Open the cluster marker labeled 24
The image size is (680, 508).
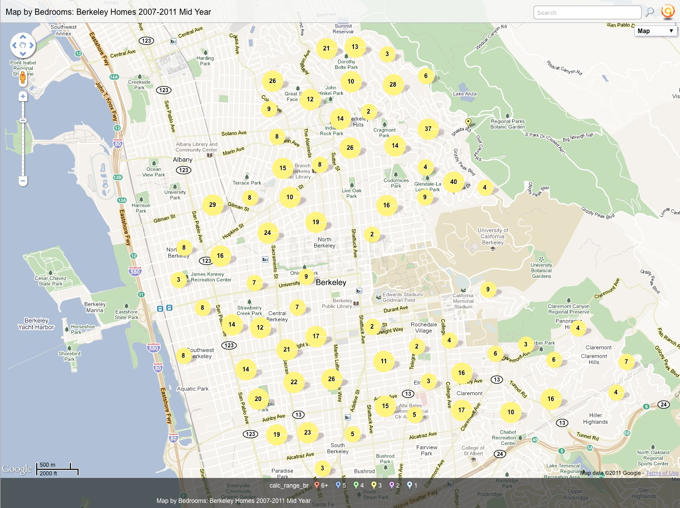pos(267,233)
